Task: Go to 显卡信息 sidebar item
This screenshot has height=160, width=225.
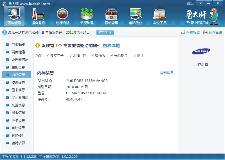Action: click(18, 90)
